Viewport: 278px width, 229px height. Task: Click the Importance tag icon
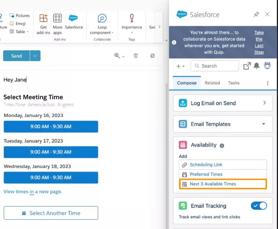click(x=132, y=18)
